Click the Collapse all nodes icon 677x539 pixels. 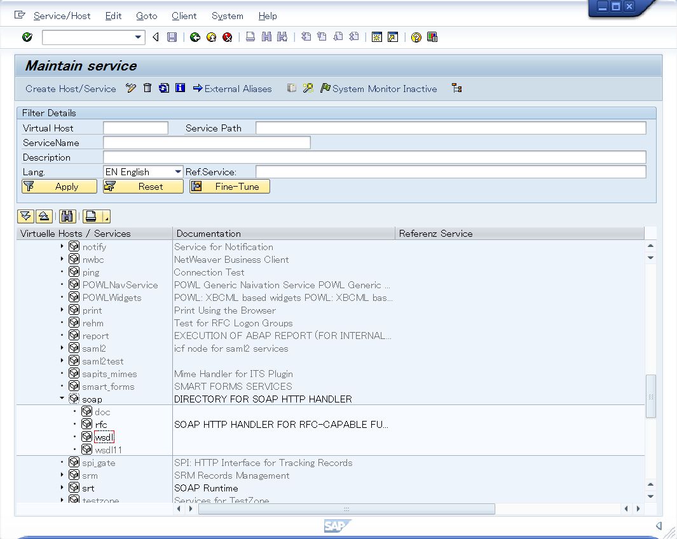point(43,216)
